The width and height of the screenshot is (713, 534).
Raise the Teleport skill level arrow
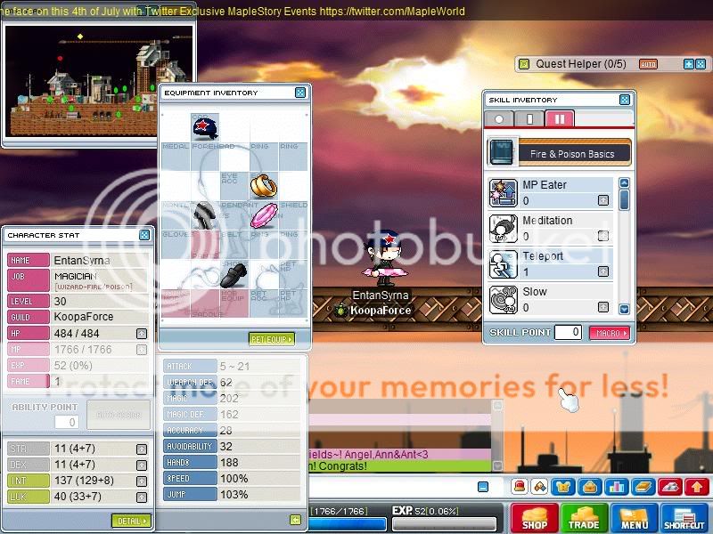tap(603, 271)
